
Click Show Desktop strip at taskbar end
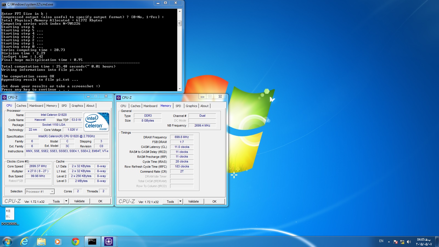point(437,242)
